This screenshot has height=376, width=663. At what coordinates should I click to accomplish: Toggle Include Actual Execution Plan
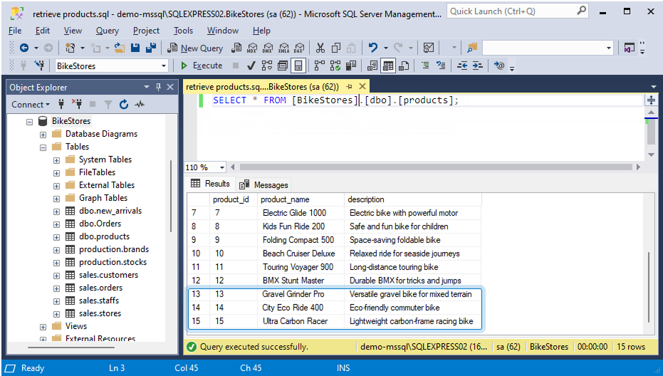point(319,66)
